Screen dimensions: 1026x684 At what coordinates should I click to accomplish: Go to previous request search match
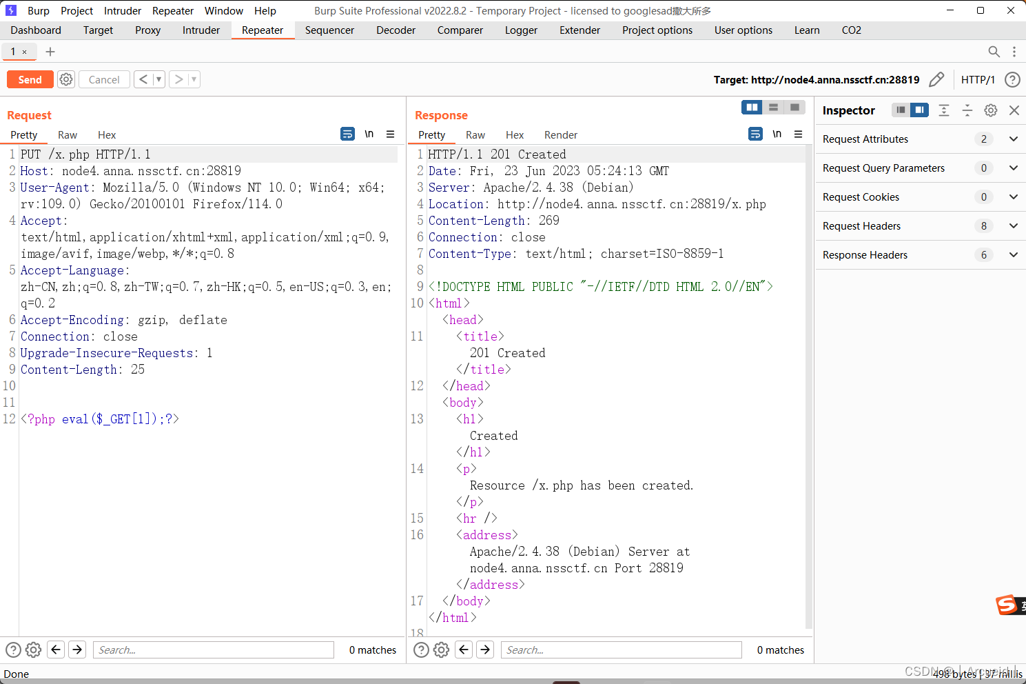click(x=57, y=650)
